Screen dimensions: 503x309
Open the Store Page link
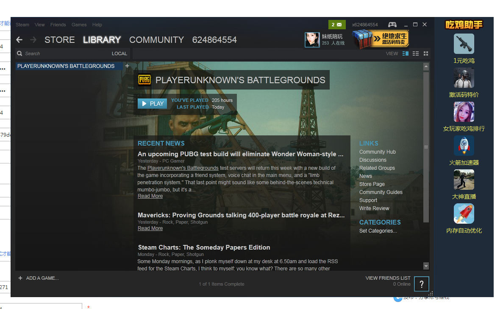click(372, 184)
